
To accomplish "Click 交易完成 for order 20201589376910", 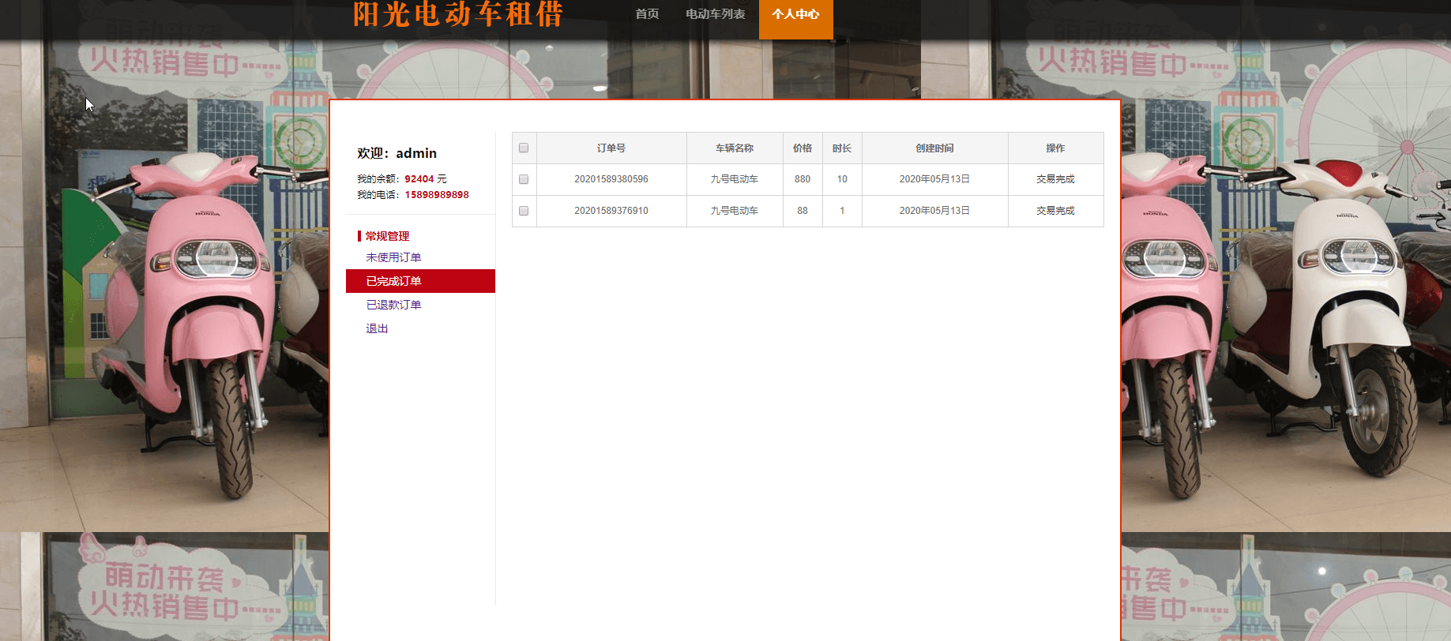I will coord(1055,211).
